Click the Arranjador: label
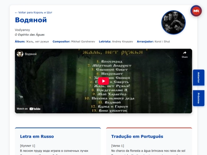 point(145,42)
